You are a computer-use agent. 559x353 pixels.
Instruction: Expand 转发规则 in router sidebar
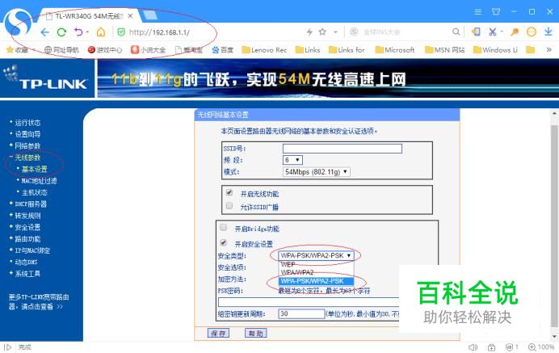click(x=27, y=216)
